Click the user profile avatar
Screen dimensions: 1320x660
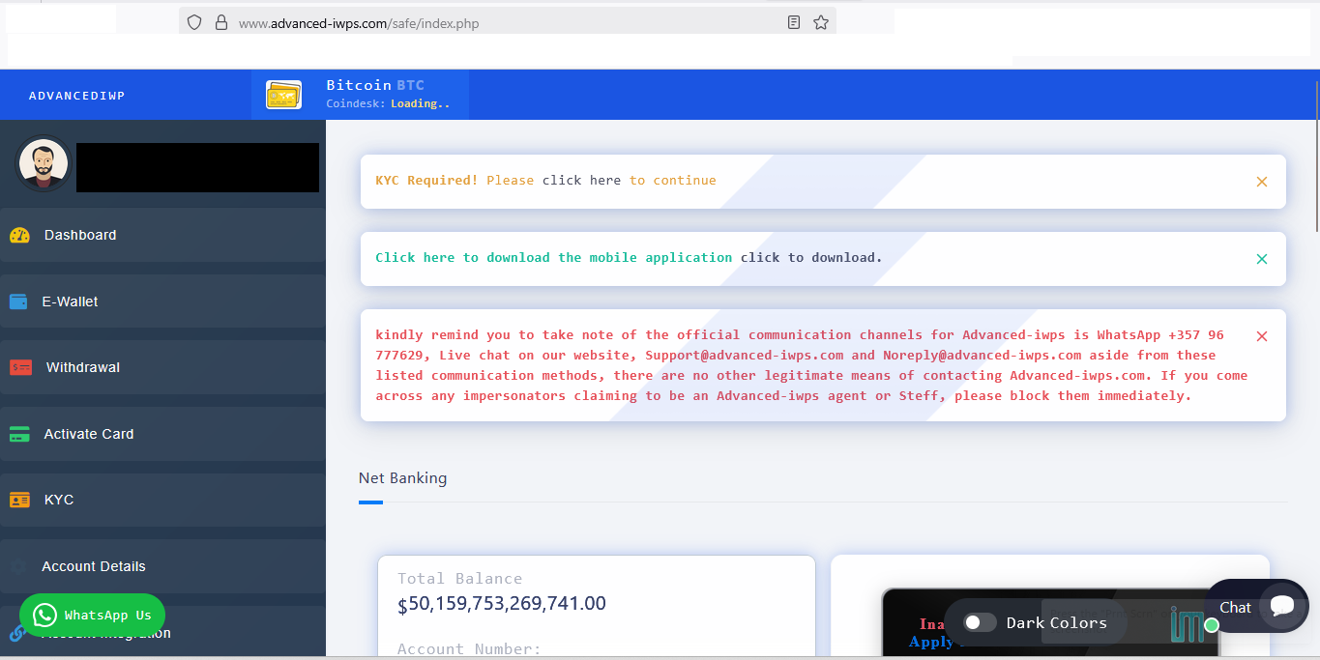[x=44, y=163]
